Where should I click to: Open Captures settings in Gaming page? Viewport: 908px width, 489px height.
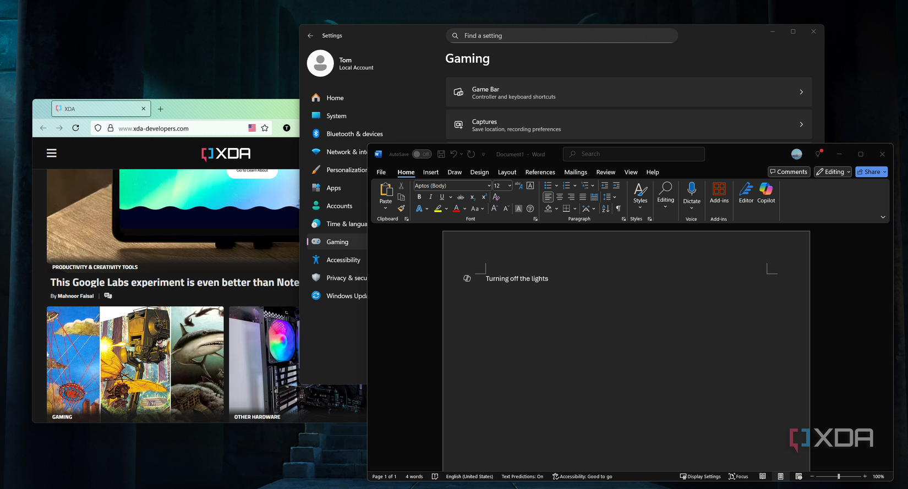628,124
